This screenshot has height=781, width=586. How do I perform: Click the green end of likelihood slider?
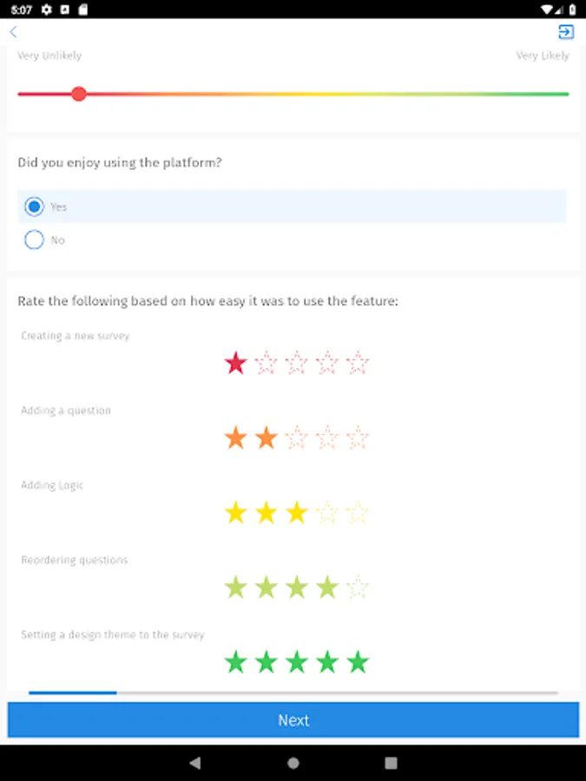(x=564, y=94)
